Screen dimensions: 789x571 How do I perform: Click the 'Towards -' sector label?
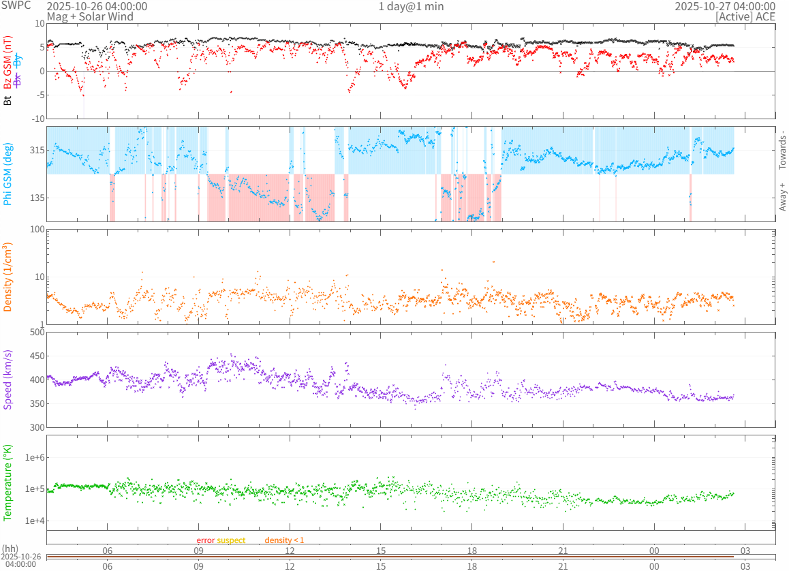pyautogui.click(x=782, y=150)
